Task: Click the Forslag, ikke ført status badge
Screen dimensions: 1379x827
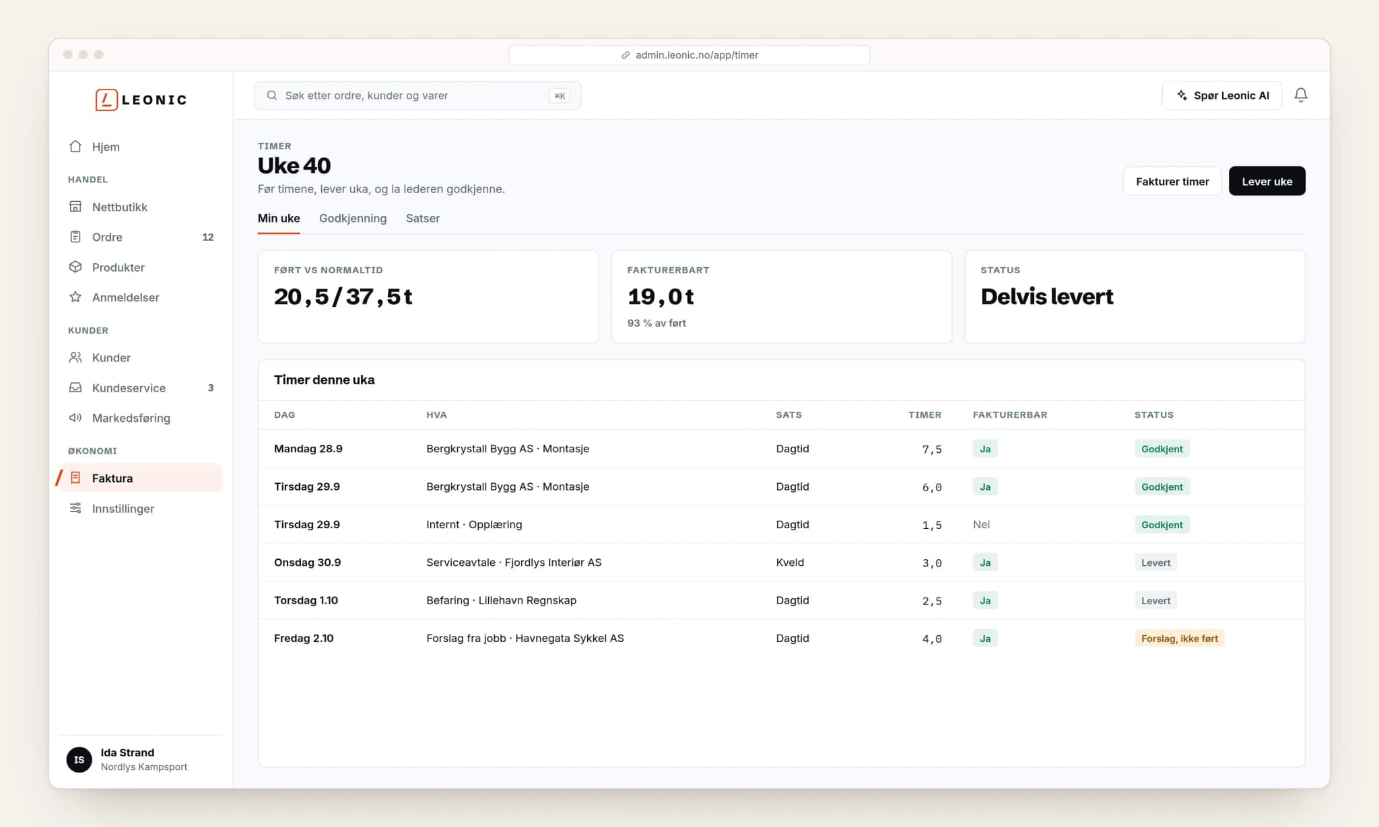Action: [x=1180, y=639]
